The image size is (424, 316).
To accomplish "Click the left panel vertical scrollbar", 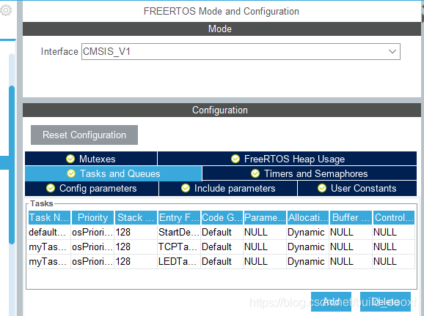I will pyautogui.click(x=12, y=165).
